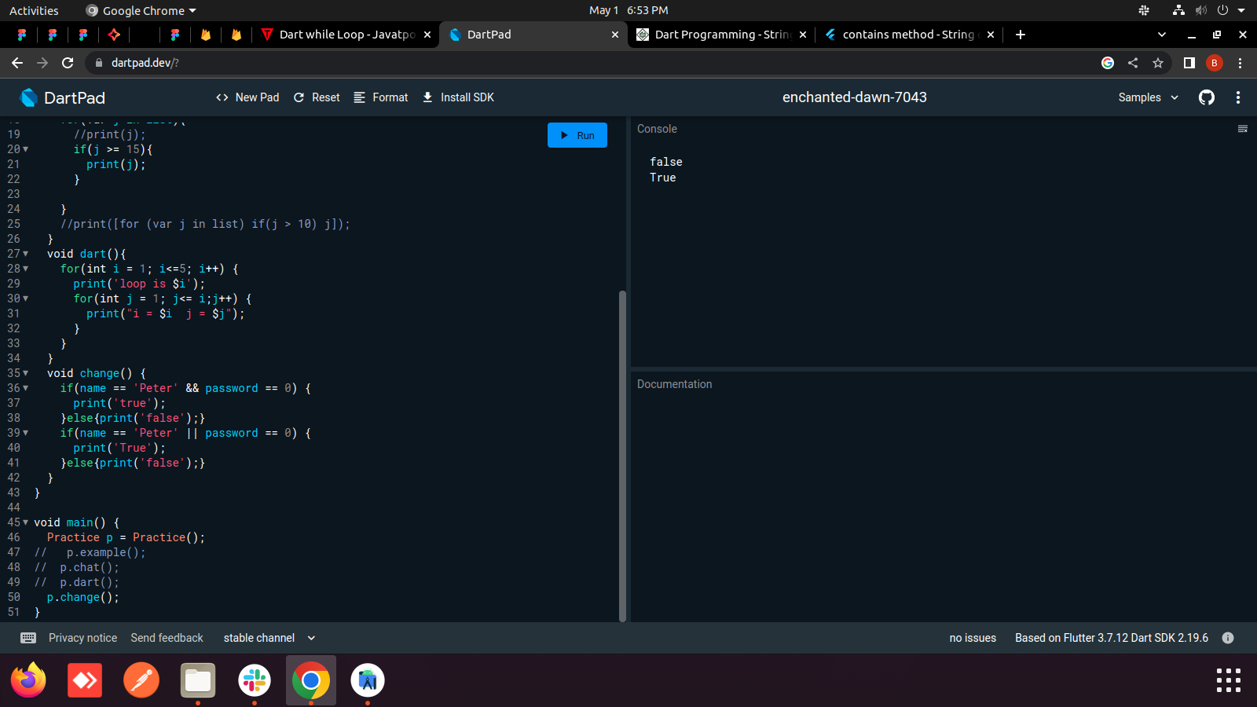Switch to Dart while Loop tab
Viewport: 1257px width, 707px height.
(346, 35)
